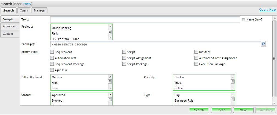Click the main form vertical scrollbar
277x115 pixels.
[274, 58]
